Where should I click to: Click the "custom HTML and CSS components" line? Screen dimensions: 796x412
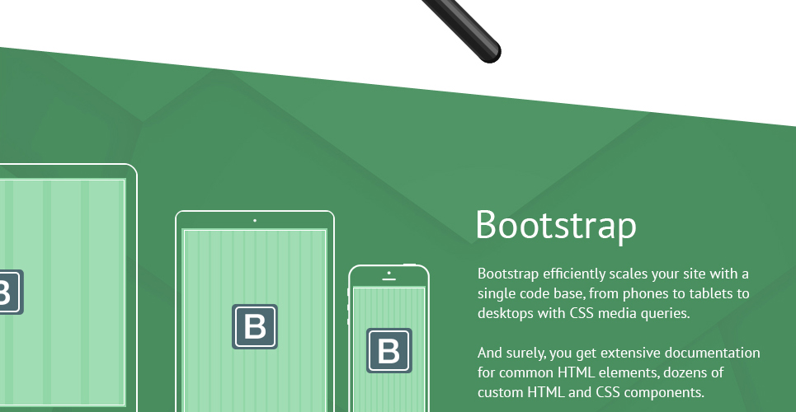click(x=591, y=392)
